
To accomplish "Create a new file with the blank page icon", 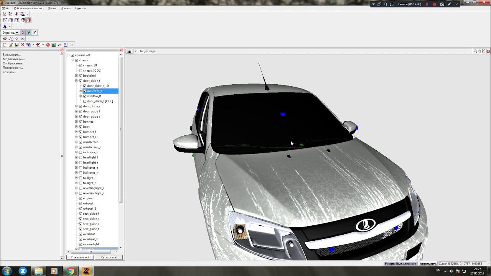I will pyautogui.click(x=5, y=45).
